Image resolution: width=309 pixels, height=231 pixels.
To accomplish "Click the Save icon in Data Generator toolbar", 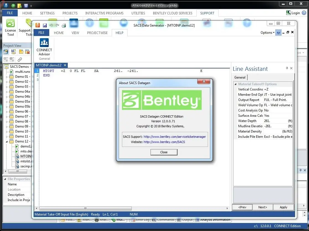I will [45, 25].
